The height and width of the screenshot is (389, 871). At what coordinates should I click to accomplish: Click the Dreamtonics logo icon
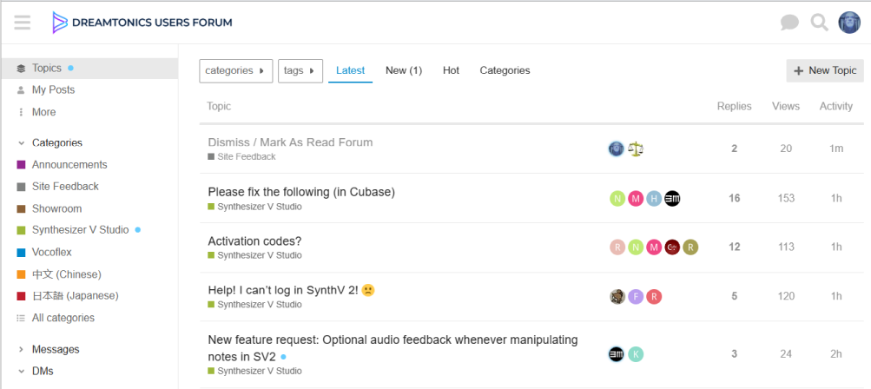coord(59,23)
